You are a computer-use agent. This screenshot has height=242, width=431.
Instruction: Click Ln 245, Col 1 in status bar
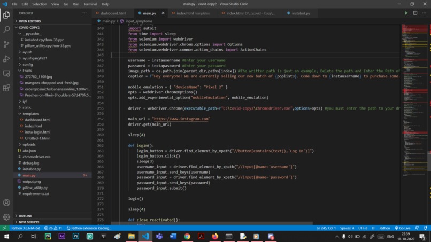pos(326,228)
